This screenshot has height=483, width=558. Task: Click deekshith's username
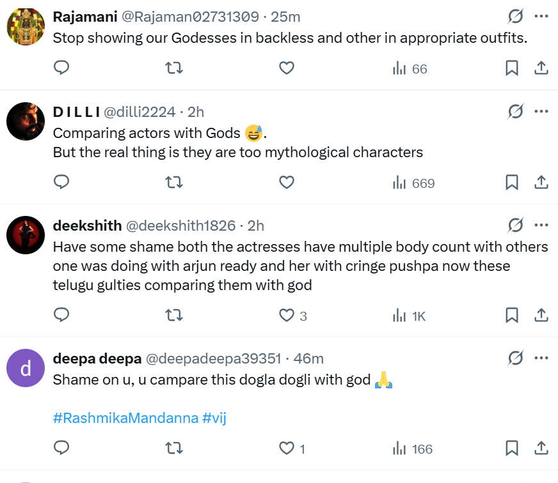pos(87,226)
